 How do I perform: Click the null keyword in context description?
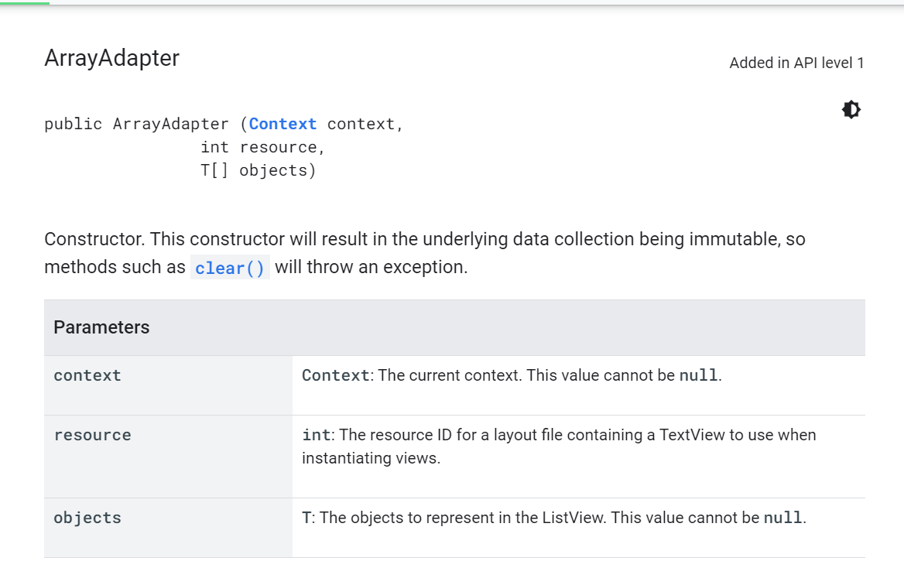[699, 375]
